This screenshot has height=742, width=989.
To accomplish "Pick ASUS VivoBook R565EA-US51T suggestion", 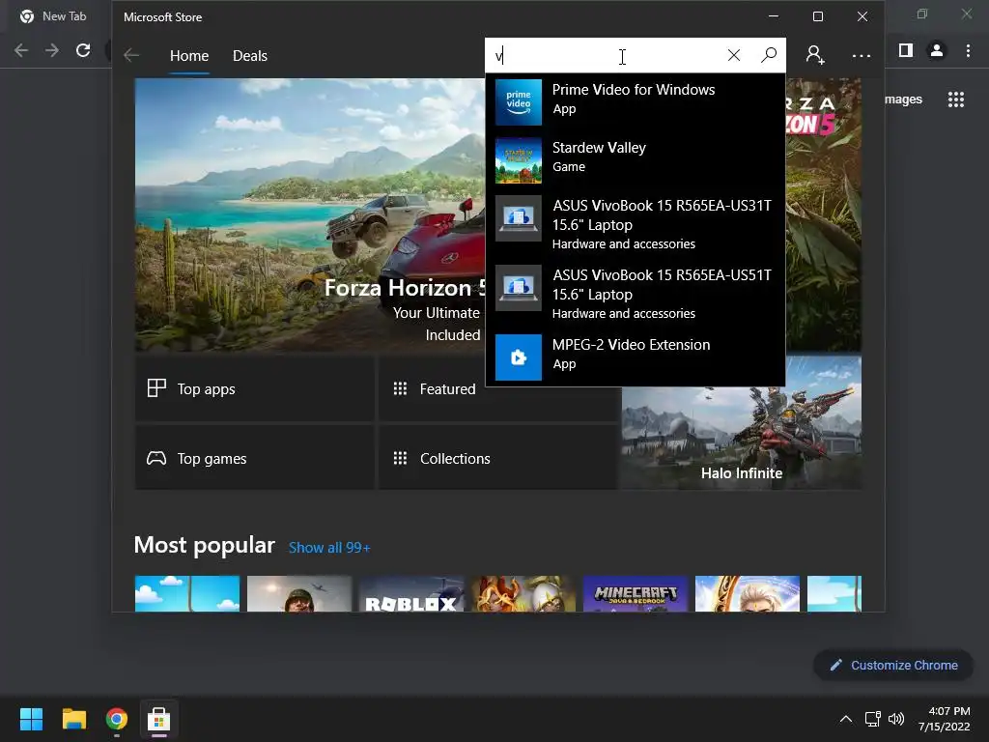I will tap(636, 294).
